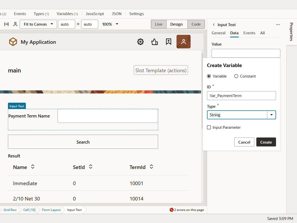Focus the Value input field
This screenshot has width=297, height=223.
(x=246, y=53)
